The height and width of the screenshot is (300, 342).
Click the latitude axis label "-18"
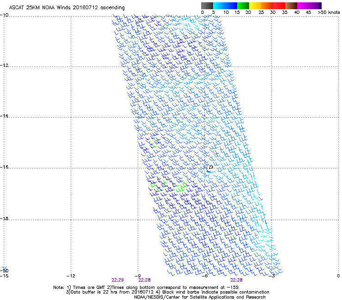coord(4,218)
